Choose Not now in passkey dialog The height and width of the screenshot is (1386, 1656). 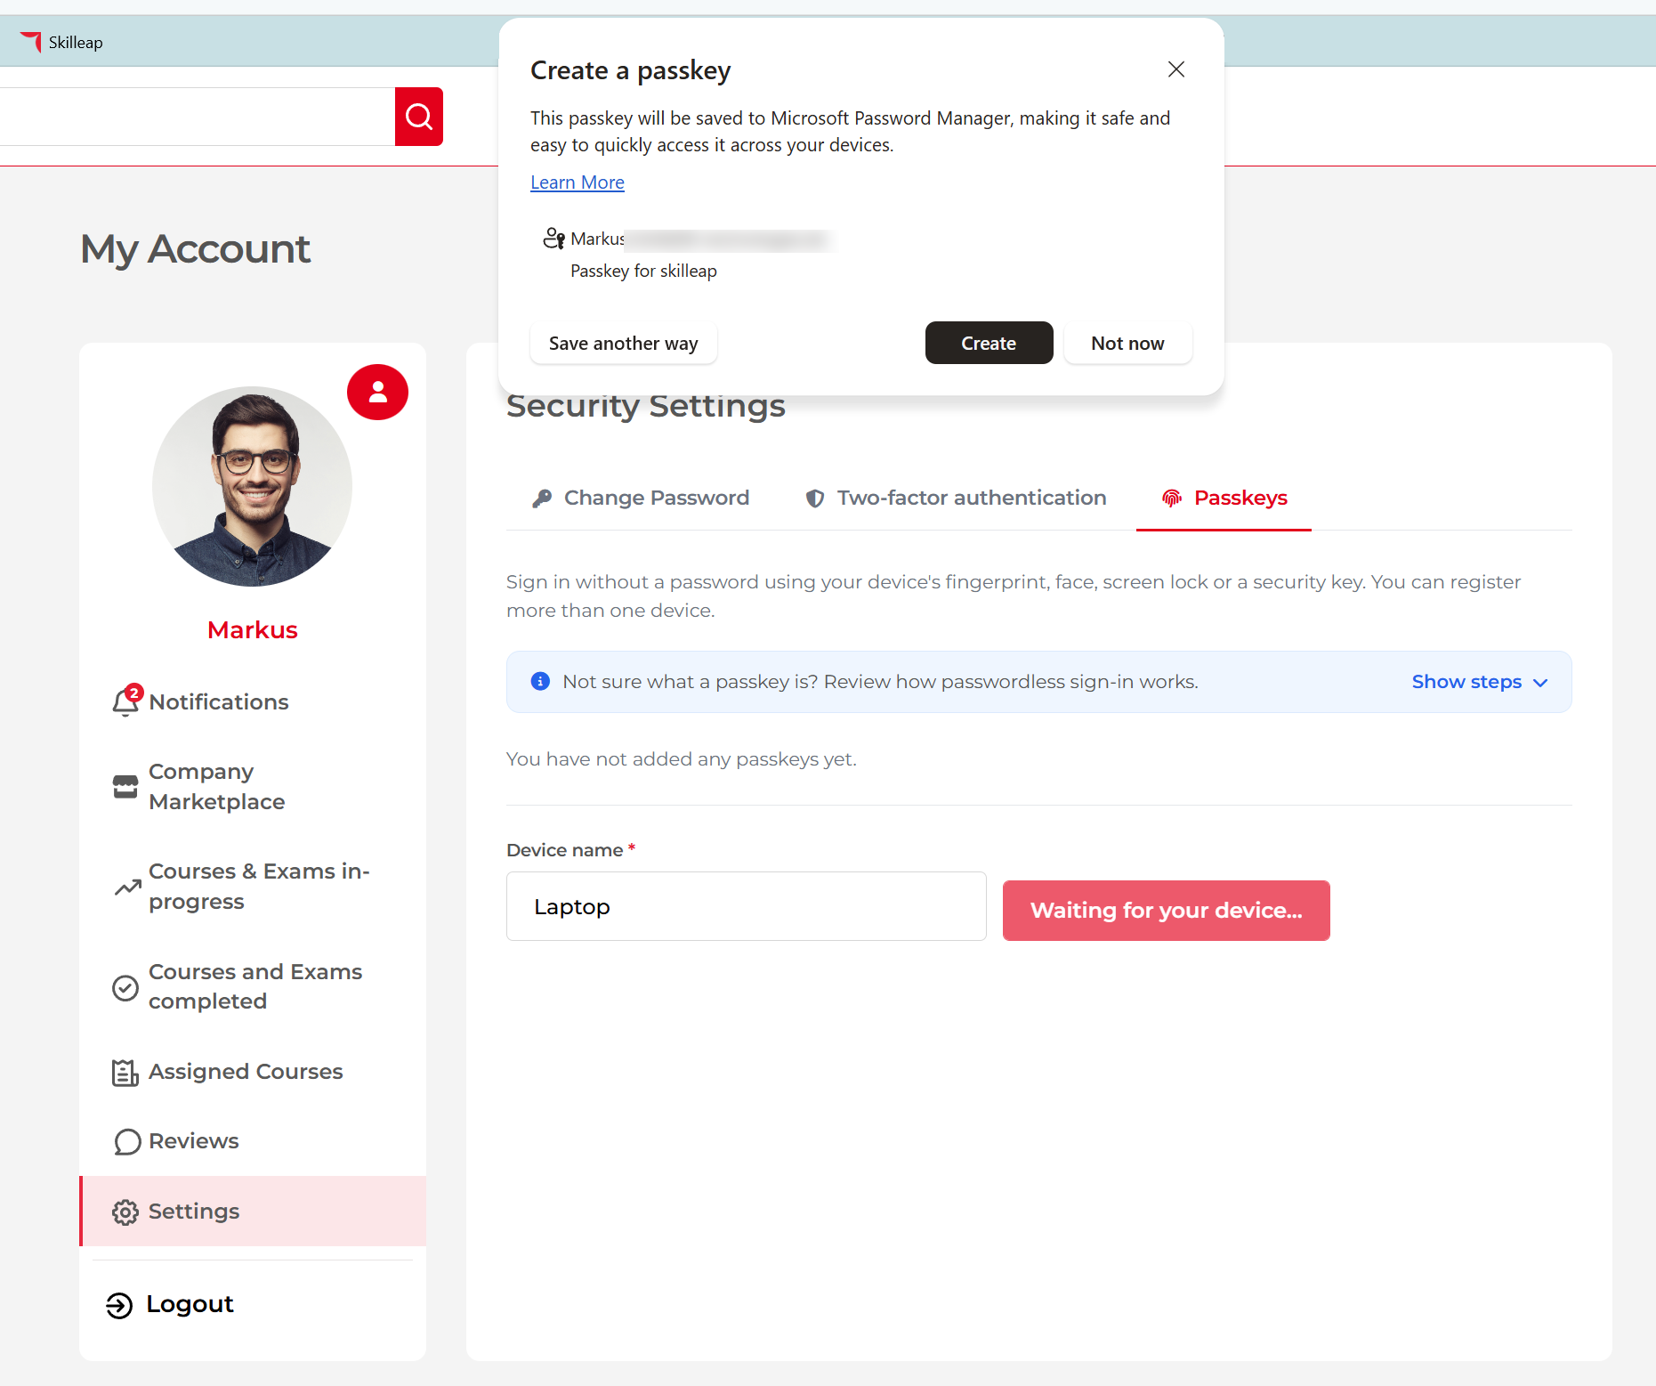click(x=1127, y=343)
